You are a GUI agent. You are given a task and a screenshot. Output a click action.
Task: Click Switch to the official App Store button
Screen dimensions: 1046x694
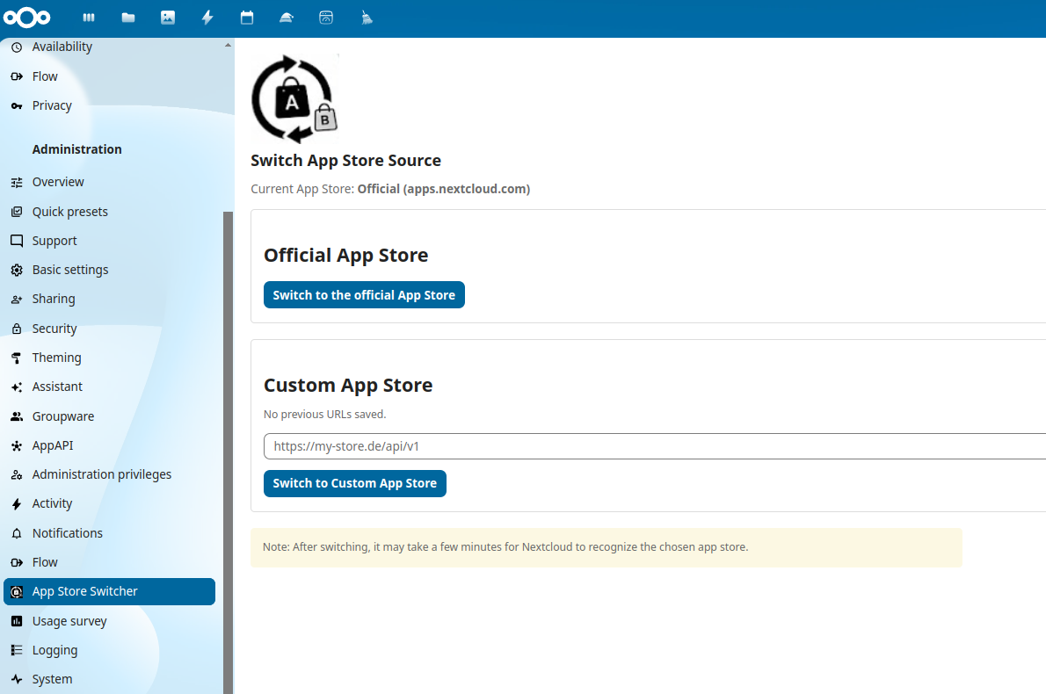[x=364, y=294]
